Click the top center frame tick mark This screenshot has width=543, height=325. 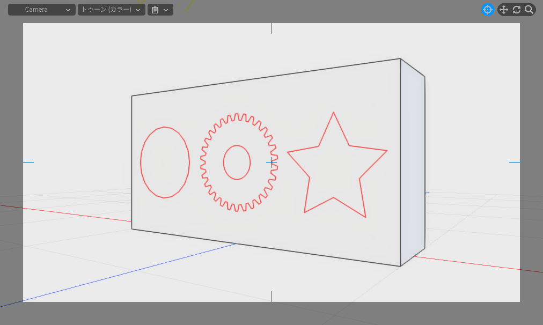pos(271,28)
